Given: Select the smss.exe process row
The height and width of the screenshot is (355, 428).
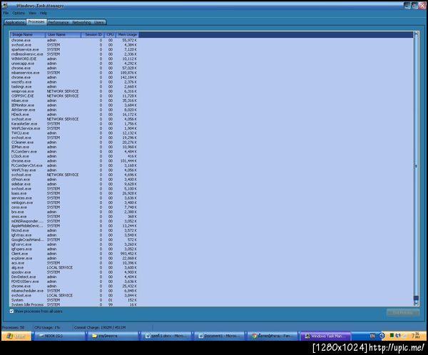Looking at the screenshot, I should (74, 217).
